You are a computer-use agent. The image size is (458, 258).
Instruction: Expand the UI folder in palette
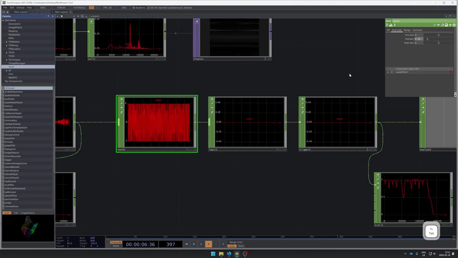coord(6,70)
